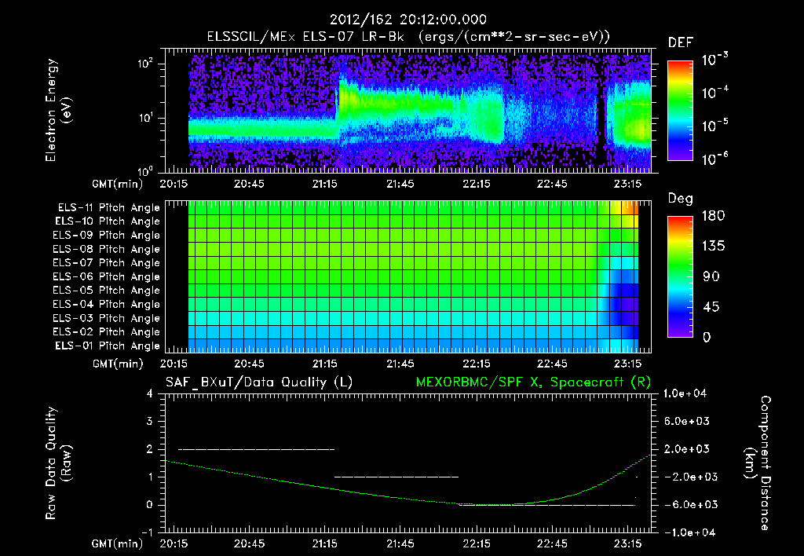Click the DEF color bar

[x=680, y=111]
